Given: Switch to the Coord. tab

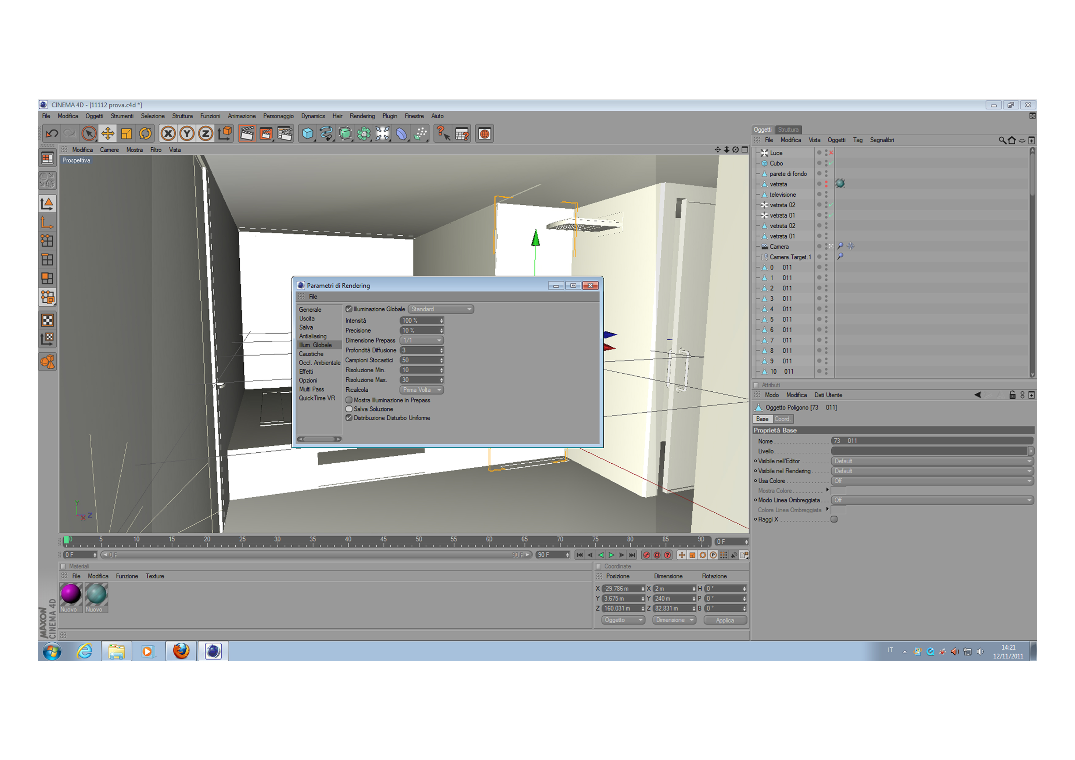Looking at the screenshot, I should (x=782, y=419).
